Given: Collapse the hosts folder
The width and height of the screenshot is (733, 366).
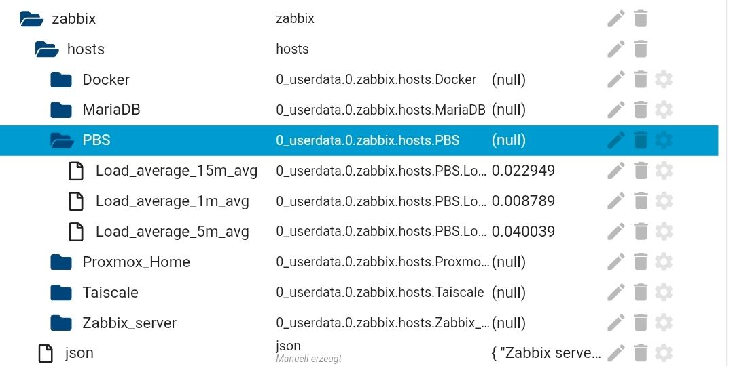Looking at the screenshot, I should (47, 49).
